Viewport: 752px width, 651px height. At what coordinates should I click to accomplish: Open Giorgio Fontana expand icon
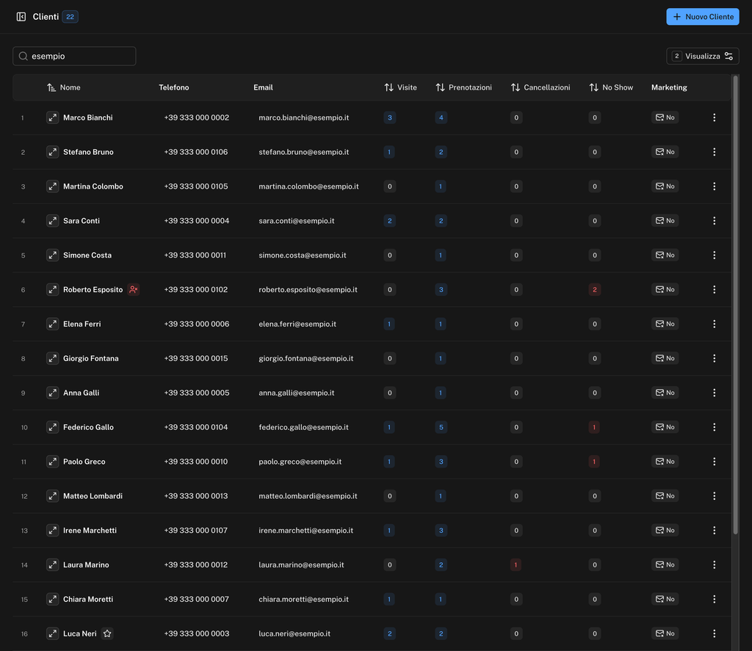[52, 359]
